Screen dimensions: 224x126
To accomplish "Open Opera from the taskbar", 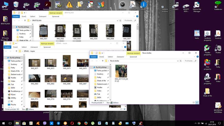I will (72, 123).
